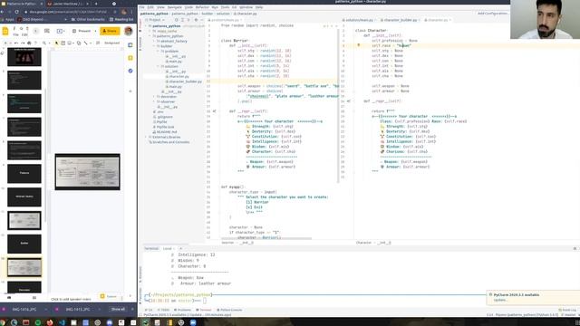
Task: Click the shape tool in Slides toolbar
Action: click(79, 43)
